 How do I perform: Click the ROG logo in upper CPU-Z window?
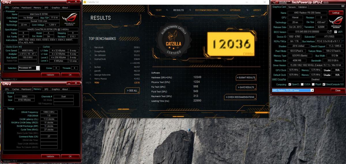(x=70, y=19)
